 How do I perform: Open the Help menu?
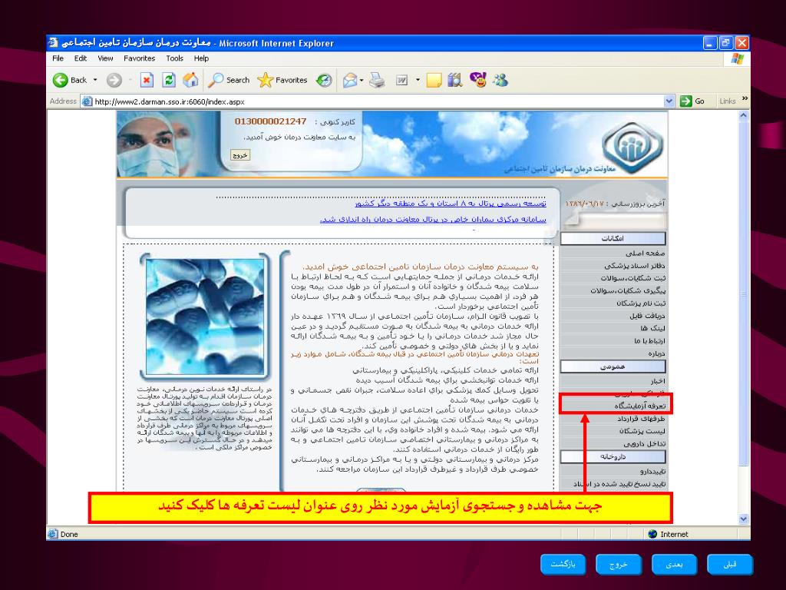(201, 58)
